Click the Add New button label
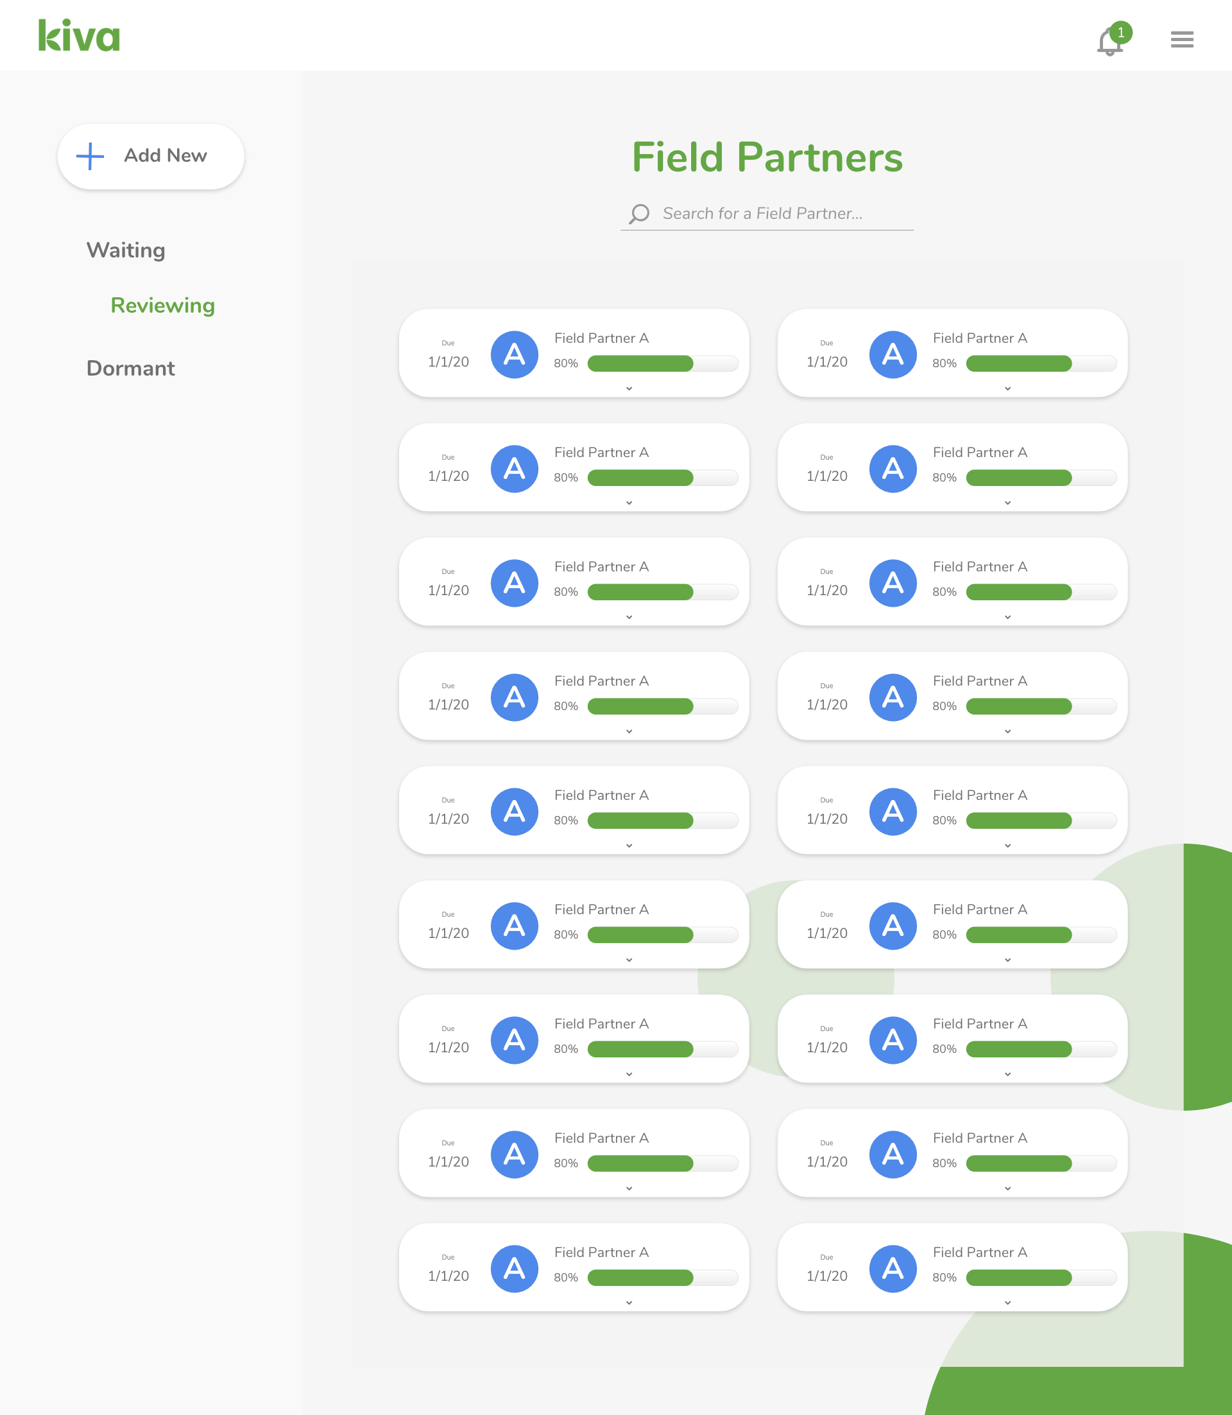 point(165,155)
